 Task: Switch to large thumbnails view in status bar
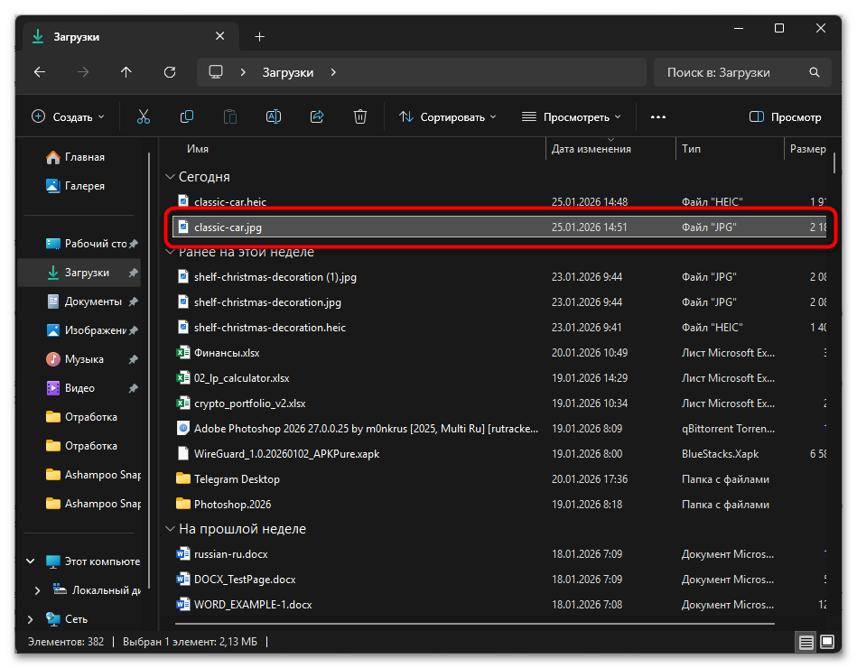827,642
